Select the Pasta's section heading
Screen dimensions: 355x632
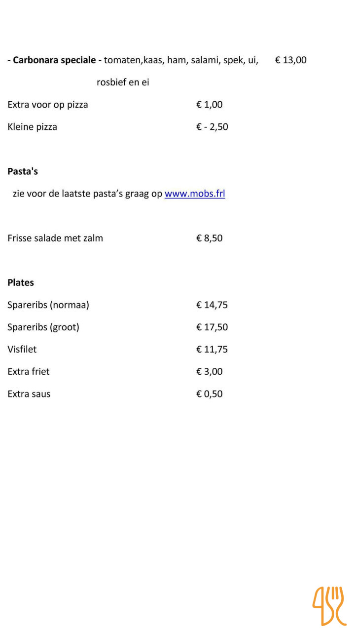[23, 171]
